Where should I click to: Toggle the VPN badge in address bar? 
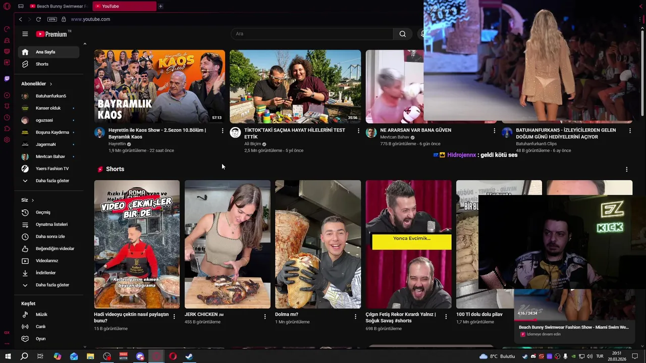[x=52, y=19]
